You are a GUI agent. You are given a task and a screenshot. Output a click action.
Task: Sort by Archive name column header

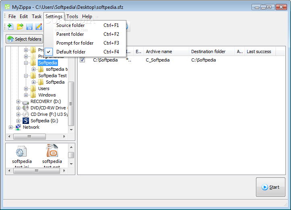pos(166,51)
